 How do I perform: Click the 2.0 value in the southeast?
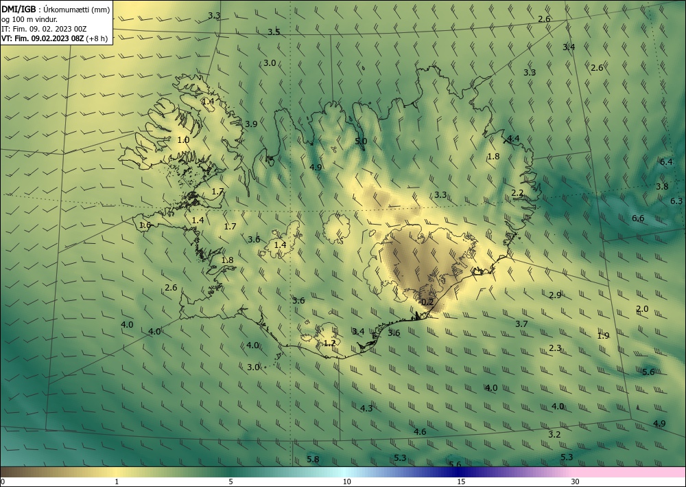(x=642, y=309)
